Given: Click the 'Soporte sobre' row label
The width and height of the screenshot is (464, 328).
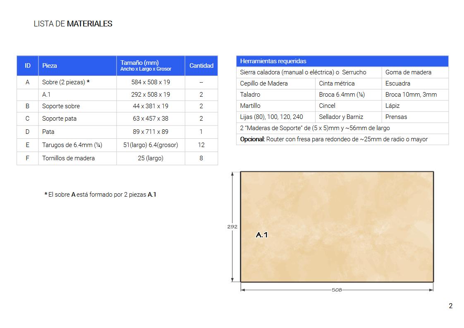Looking at the screenshot, I should tap(61, 106).
